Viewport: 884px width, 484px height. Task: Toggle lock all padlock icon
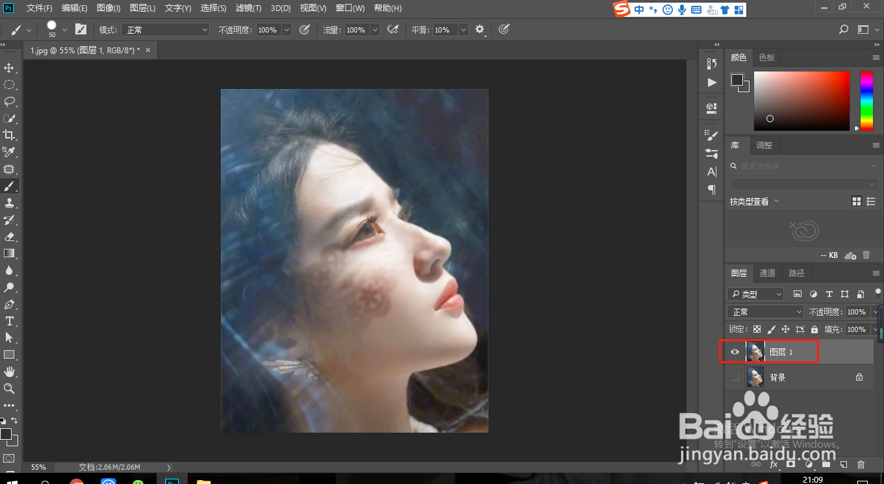coord(815,329)
